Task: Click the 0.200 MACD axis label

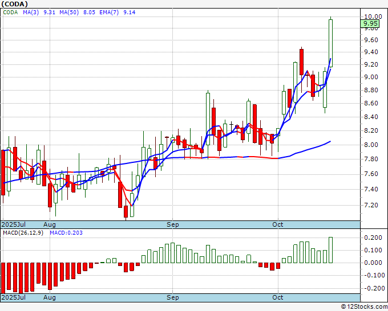Action: coord(373,238)
